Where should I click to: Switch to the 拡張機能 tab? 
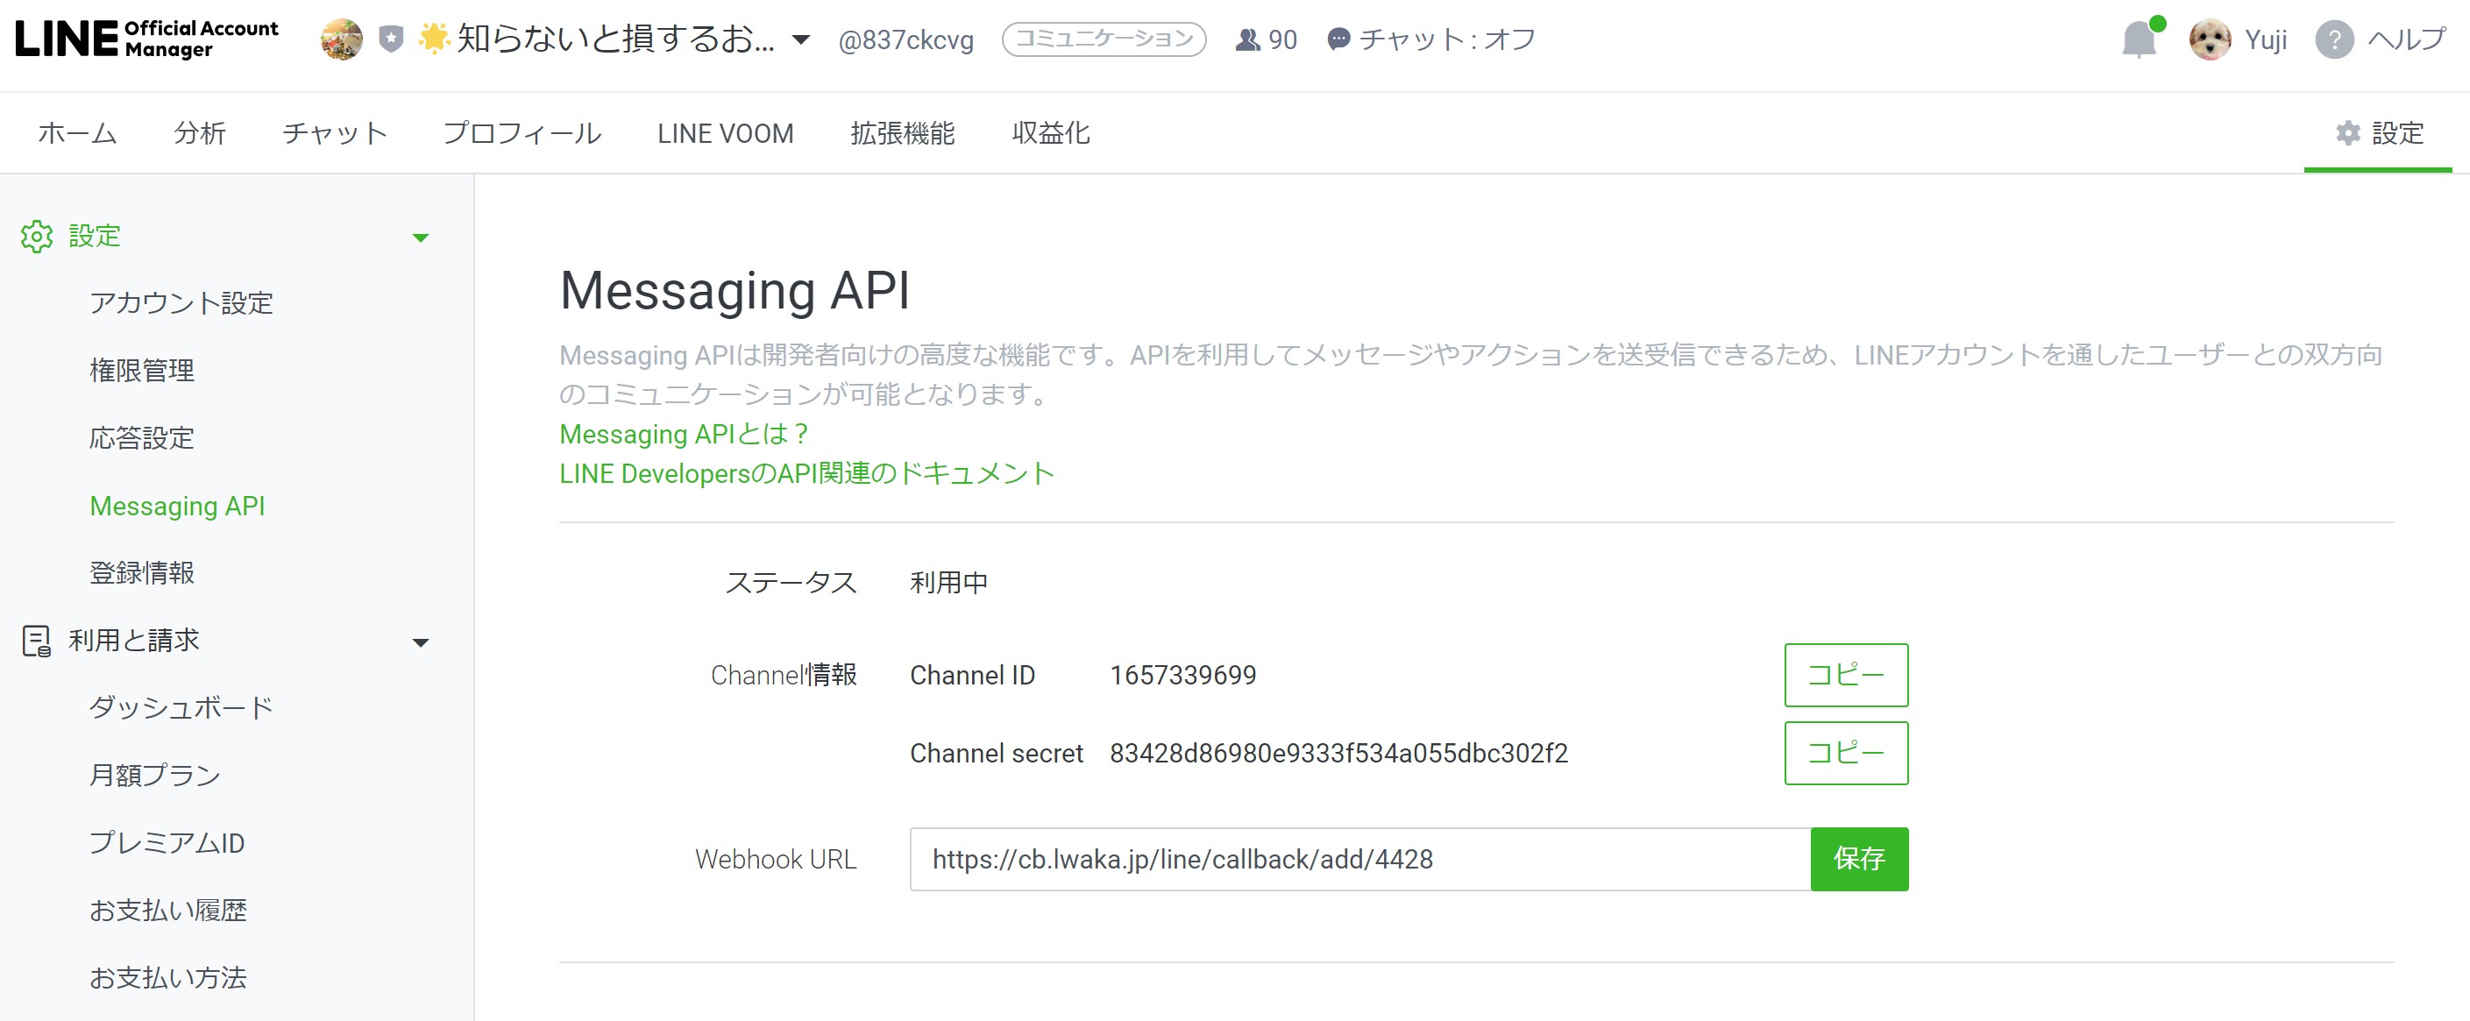click(x=902, y=133)
